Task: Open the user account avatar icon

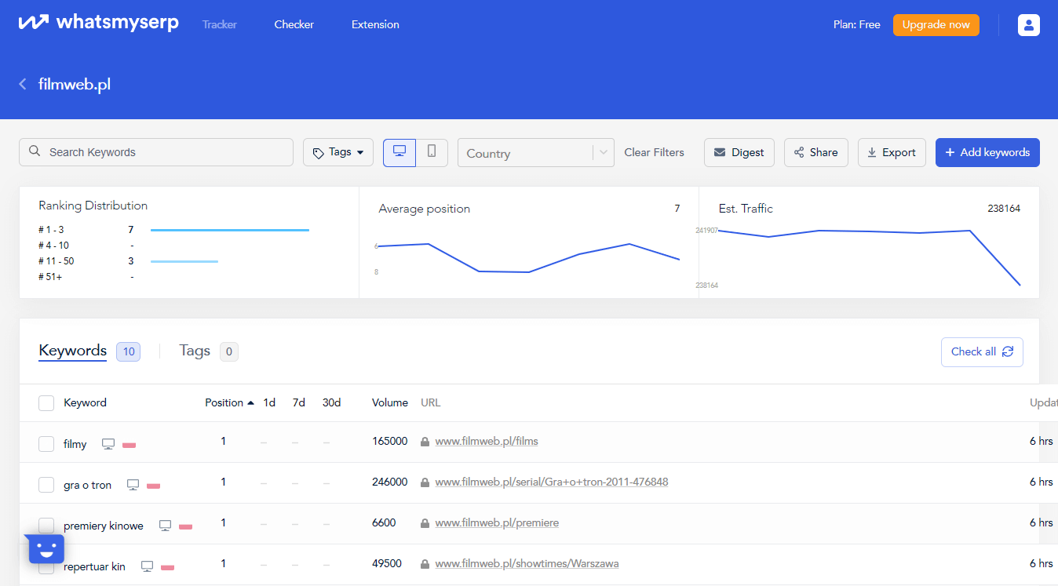Action: pos(1028,25)
